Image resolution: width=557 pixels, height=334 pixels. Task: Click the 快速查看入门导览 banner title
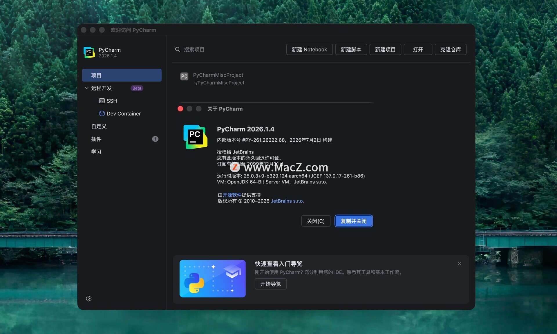[x=278, y=264]
